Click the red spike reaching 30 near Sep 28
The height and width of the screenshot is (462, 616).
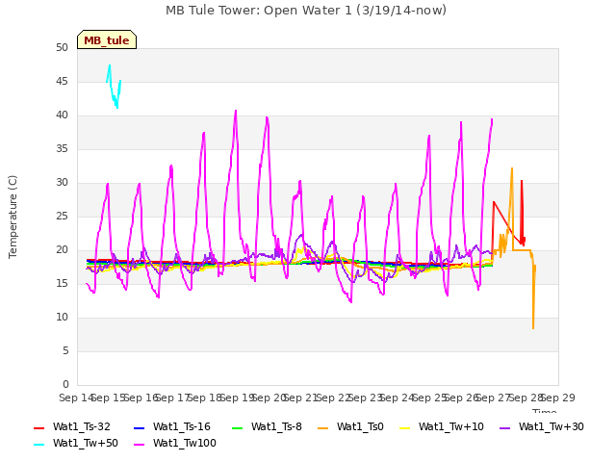[x=522, y=182]
